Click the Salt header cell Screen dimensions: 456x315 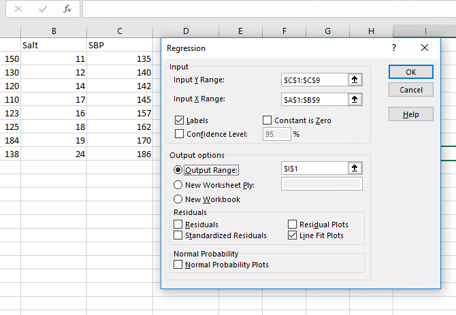(x=54, y=45)
